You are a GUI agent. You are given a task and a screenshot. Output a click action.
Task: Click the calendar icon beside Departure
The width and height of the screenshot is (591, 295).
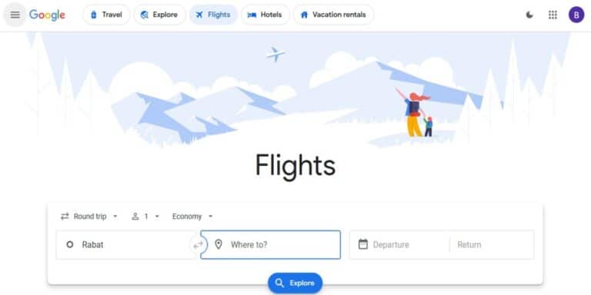(x=363, y=244)
